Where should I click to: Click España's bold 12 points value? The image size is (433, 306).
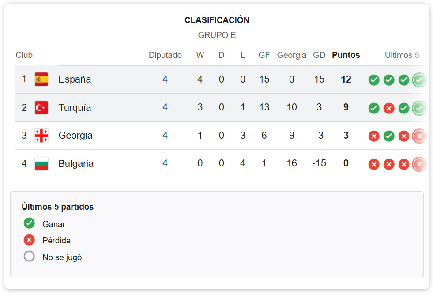tap(346, 79)
